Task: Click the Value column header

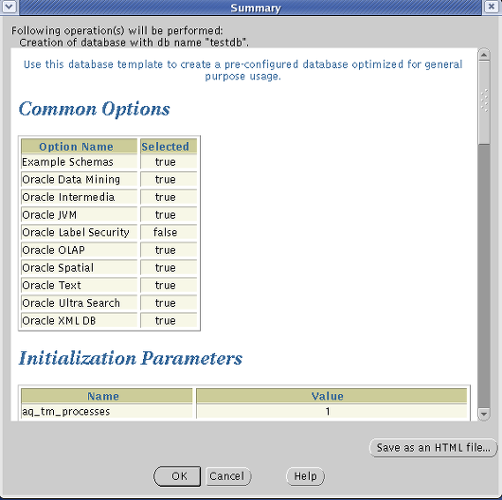Action: tap(332, 396)
